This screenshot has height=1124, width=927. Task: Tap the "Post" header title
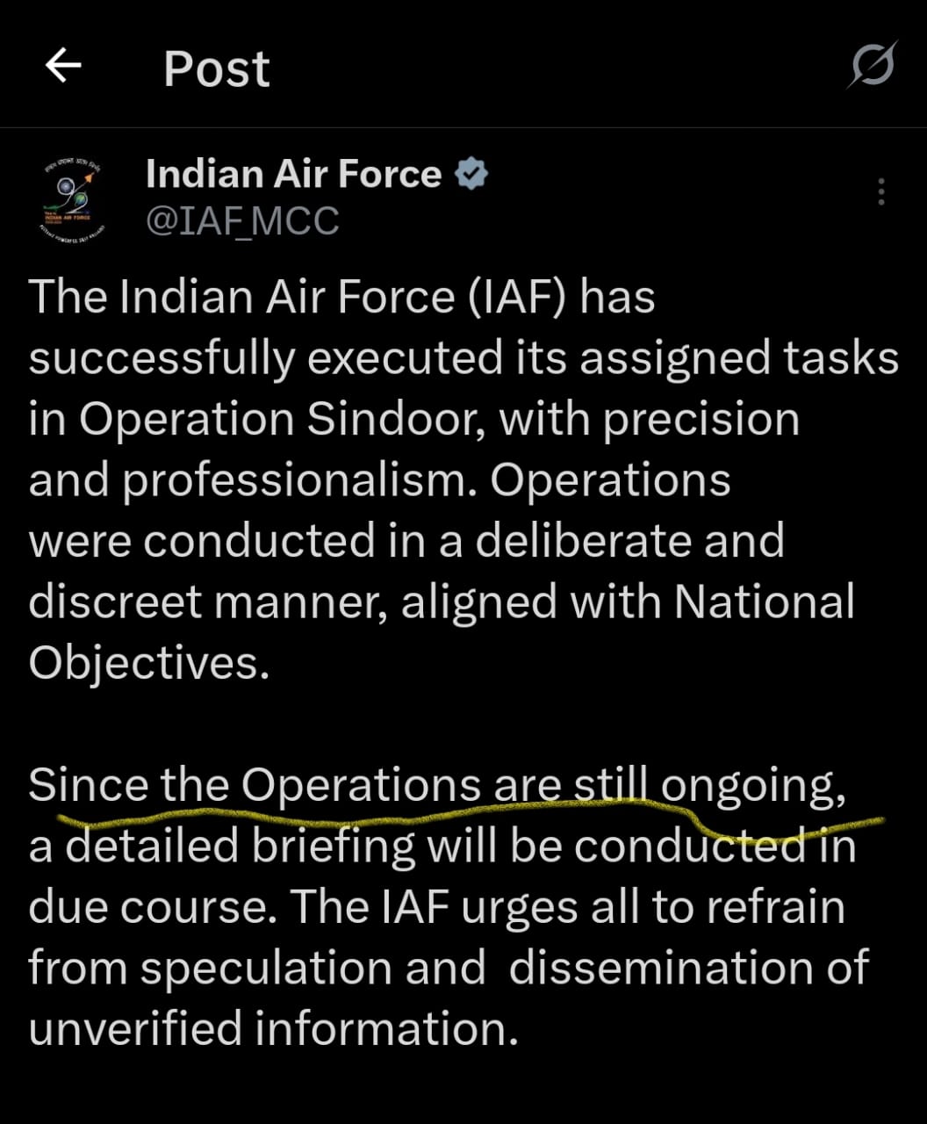(x=217, y=68)
